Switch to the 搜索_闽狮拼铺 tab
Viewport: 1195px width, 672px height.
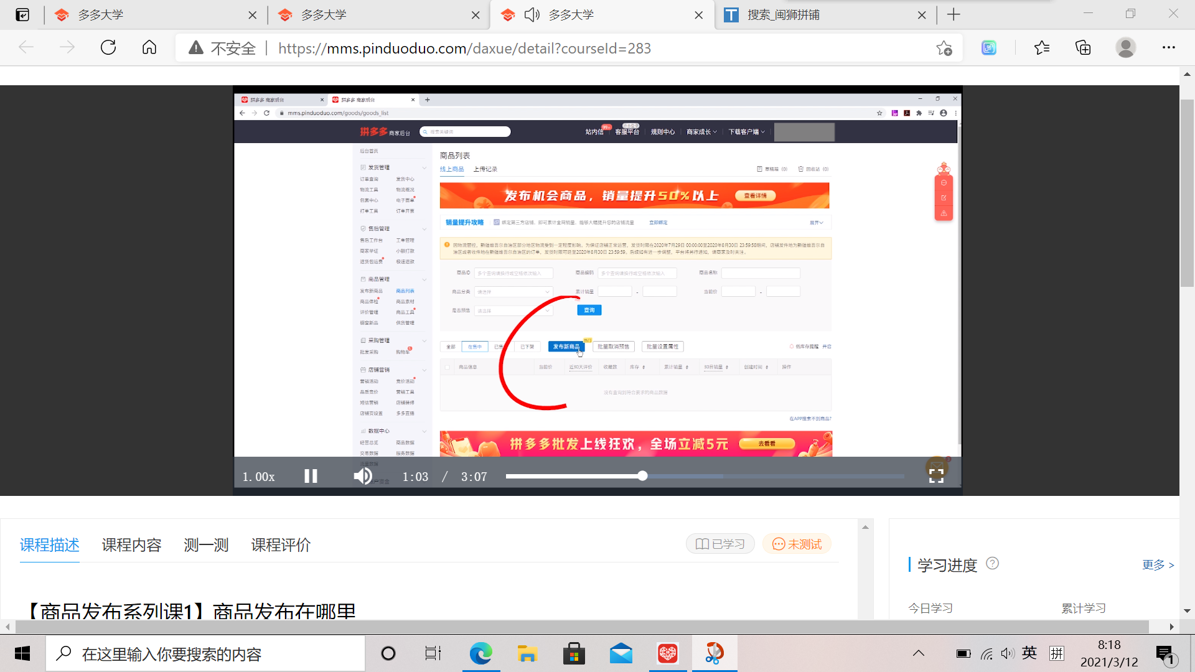point(826,15)
